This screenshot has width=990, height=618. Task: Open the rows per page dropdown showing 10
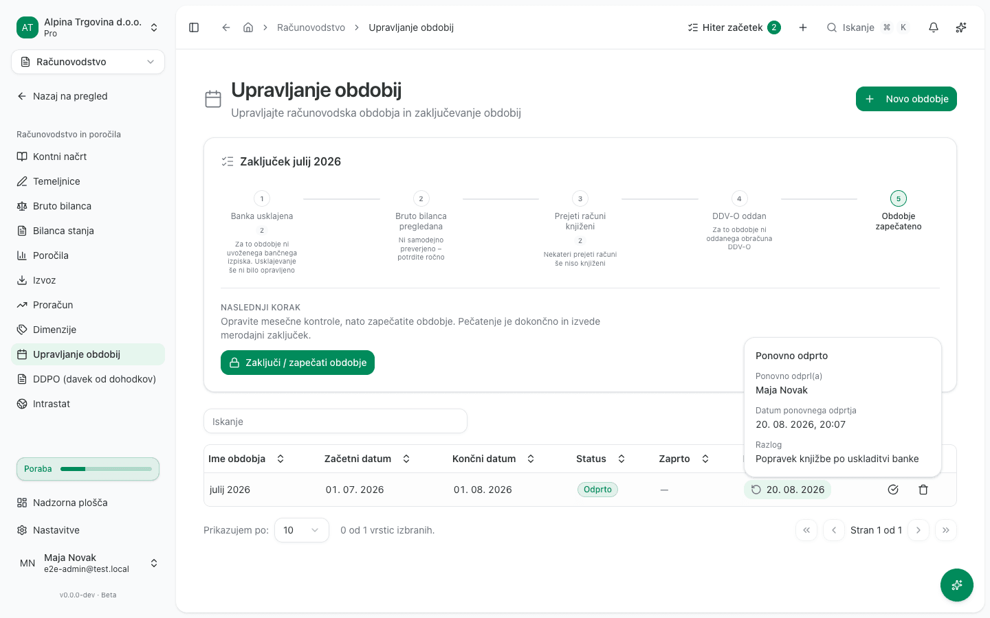tap(302, 530)
